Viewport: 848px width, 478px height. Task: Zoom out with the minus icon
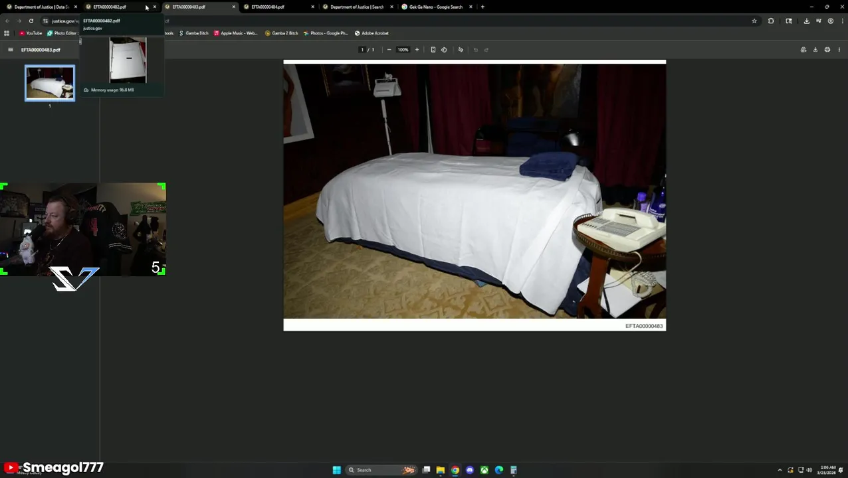point(389,50)
